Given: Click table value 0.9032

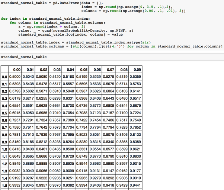Looking at the screenshot, I should pyautogui.click(x=15, y=171).
